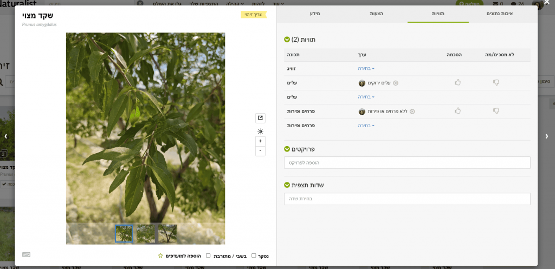Click the שקד מצוי taxon title
Screen dimensions: 555x269
[37, 15]
